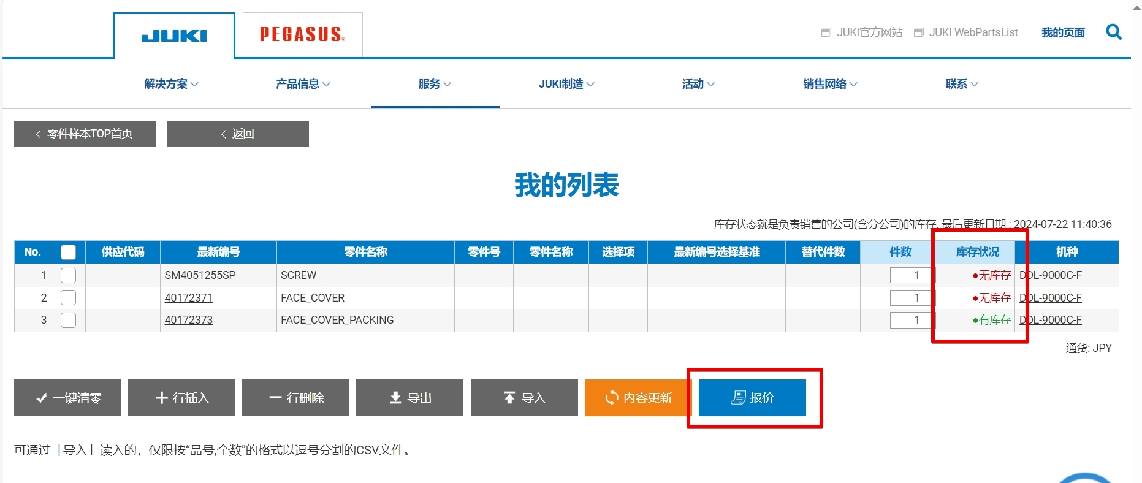1142x483 pixels.
Task: Click the 导出 export button
Action: [409, 398]
